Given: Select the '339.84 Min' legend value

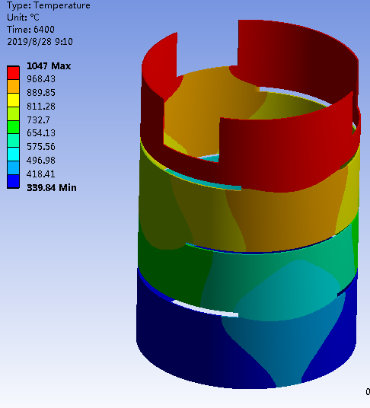Looking at the screenshot, I should (x=52, y=187).
